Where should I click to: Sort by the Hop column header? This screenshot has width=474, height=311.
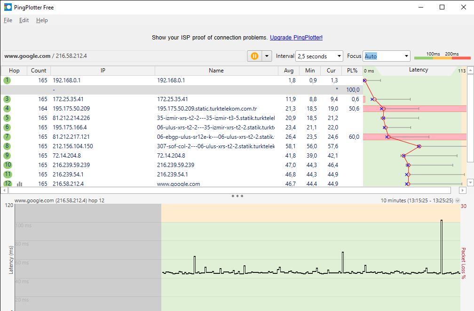pyautogui.click(x=14, y=71)
